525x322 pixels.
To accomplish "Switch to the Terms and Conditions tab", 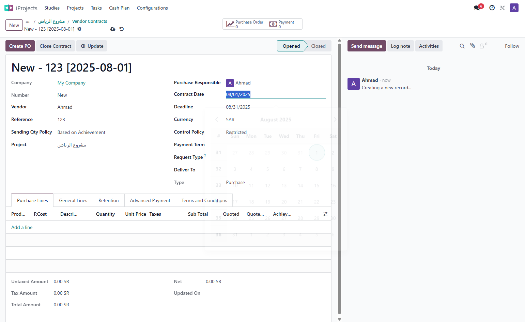I will (x=204, y=200).
